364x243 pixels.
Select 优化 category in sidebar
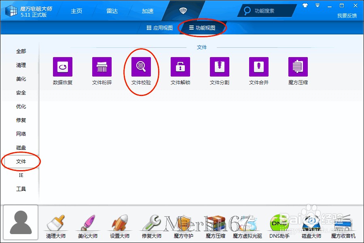click(x=21, y=106)
